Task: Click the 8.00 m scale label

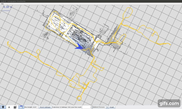Action: pyautogui.click(x=7, y=7)
